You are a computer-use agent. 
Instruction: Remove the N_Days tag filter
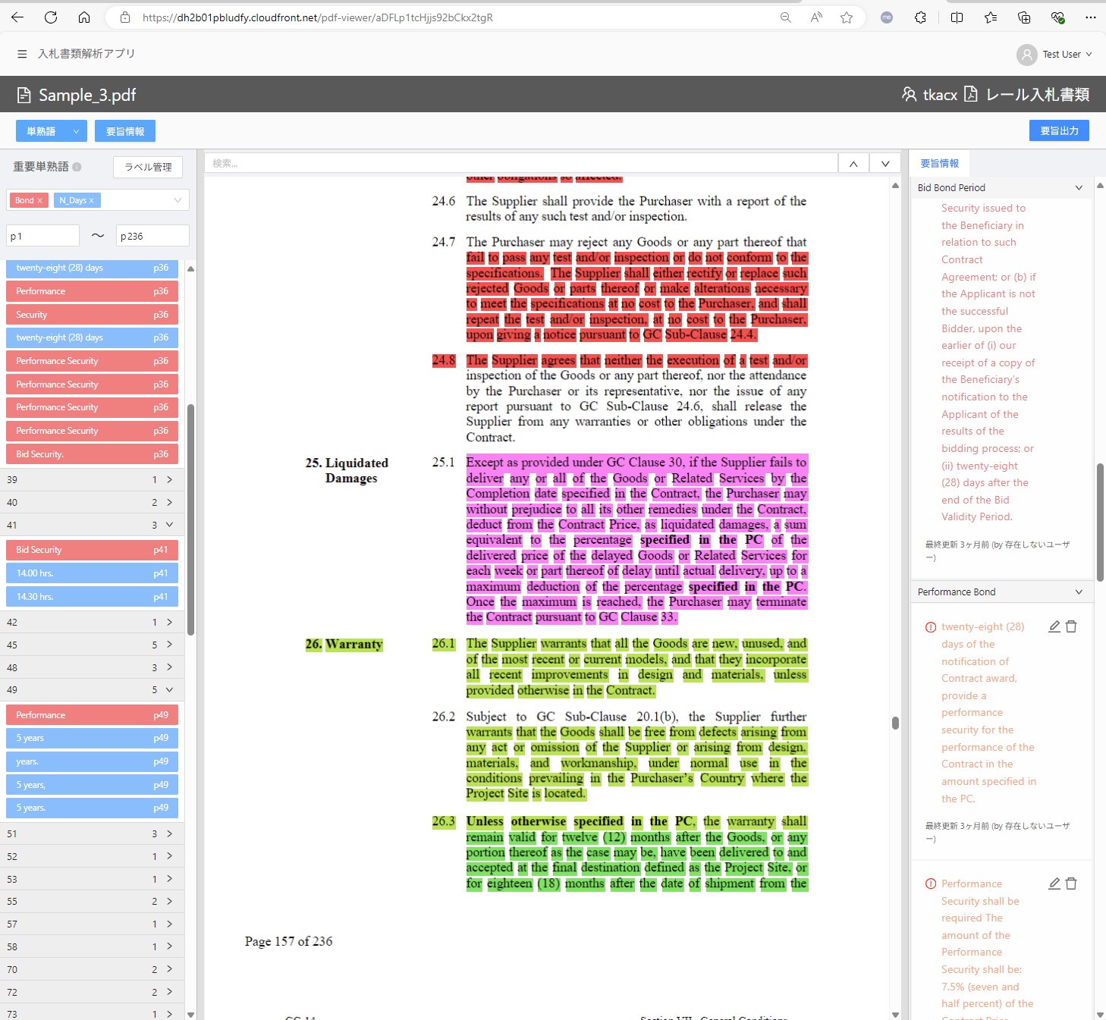point(92,200)
